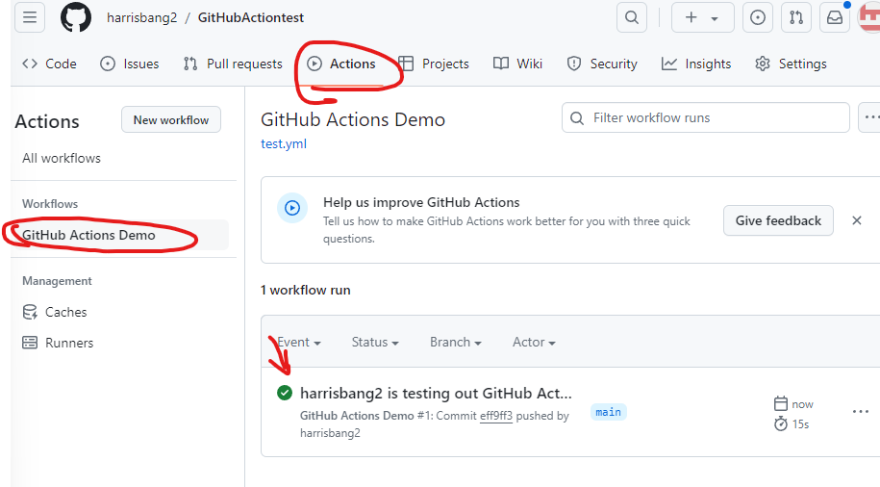Image resolution: width=880 pixels, height=487 pixels.
Task: Open the user avatar menu
Action: (869, 17)
